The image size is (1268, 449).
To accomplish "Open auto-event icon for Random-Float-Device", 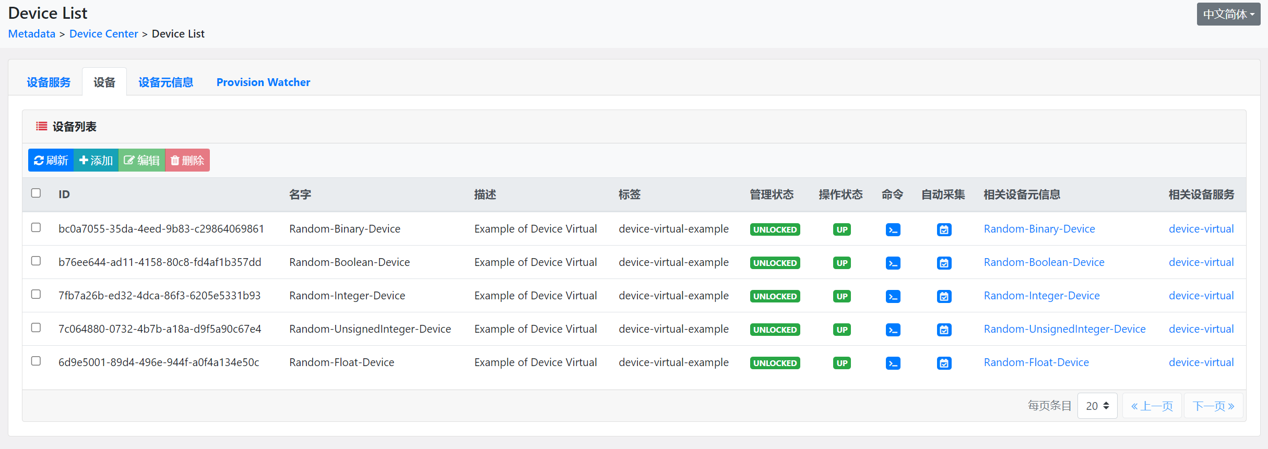I will point(944,363).
